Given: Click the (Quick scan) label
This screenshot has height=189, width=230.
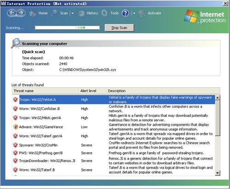Looking at the screenshot, I should 34,52.
